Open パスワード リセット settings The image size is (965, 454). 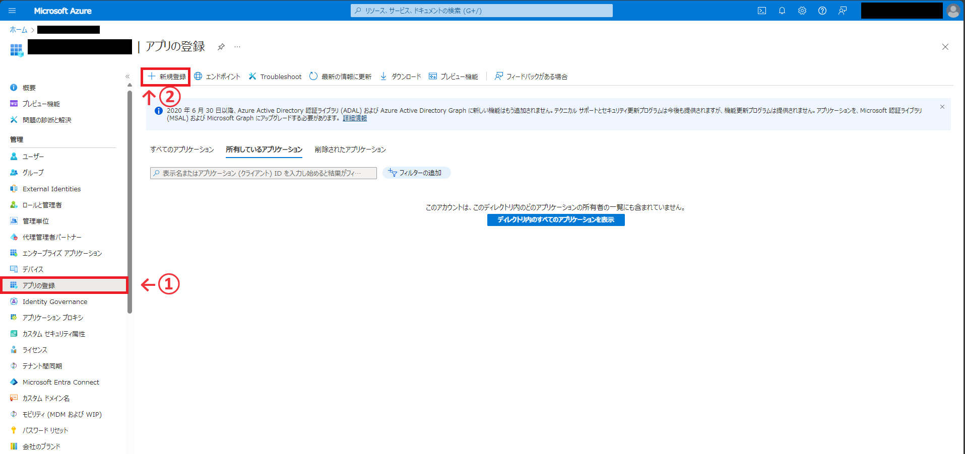click(x=44, y=430)
